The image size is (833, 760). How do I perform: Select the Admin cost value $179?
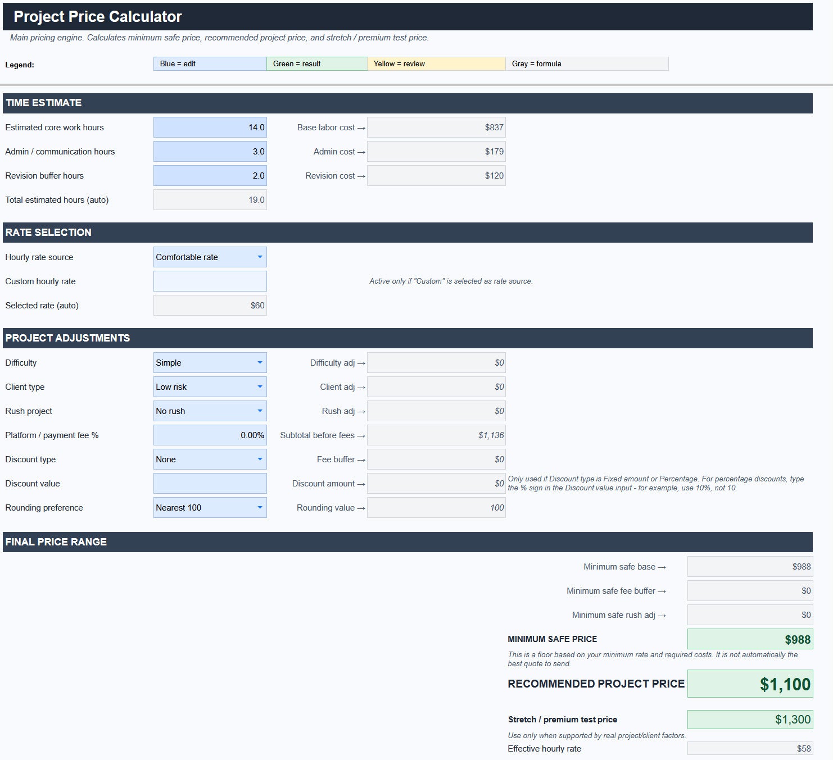click(436, 152)
